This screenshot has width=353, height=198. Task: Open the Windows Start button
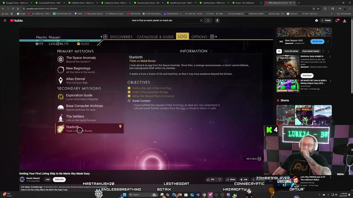pos(125,195)
